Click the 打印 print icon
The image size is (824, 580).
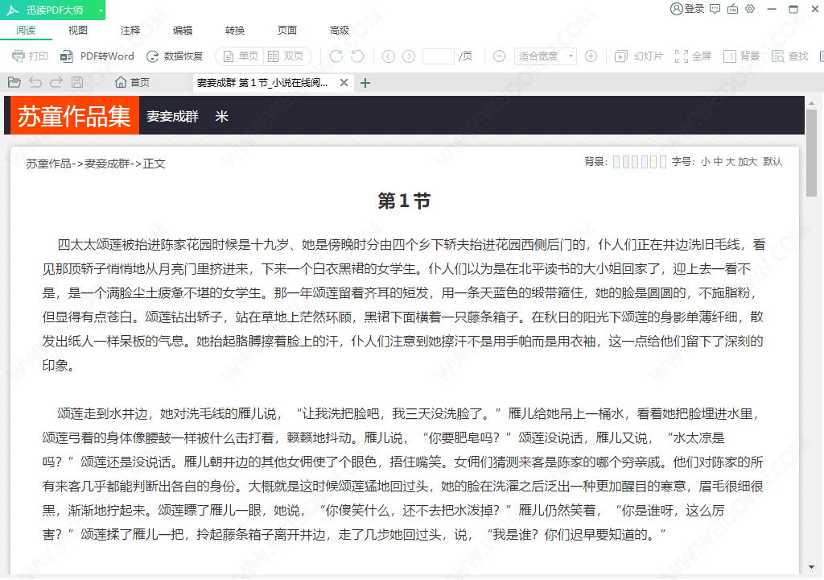pyautogui.click(x=19, y=56)
